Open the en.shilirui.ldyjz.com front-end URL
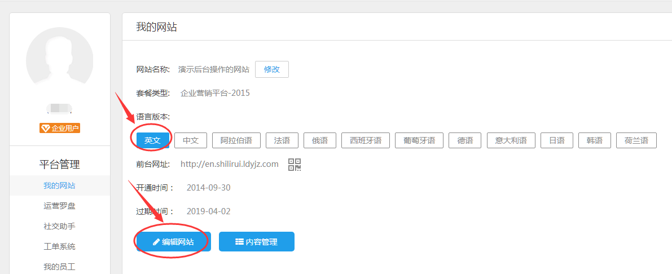 point(229,164)
